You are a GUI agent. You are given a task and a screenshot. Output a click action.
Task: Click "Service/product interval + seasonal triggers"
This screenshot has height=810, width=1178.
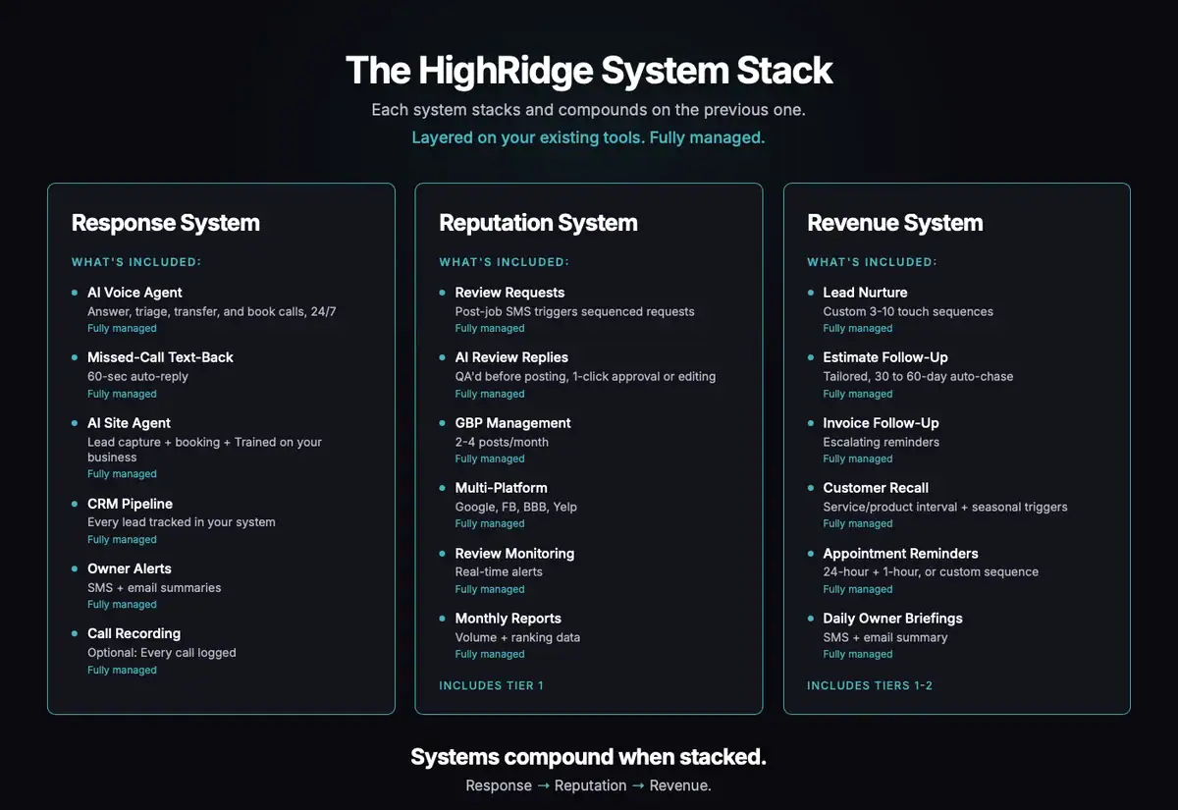(x=945, y=507)
